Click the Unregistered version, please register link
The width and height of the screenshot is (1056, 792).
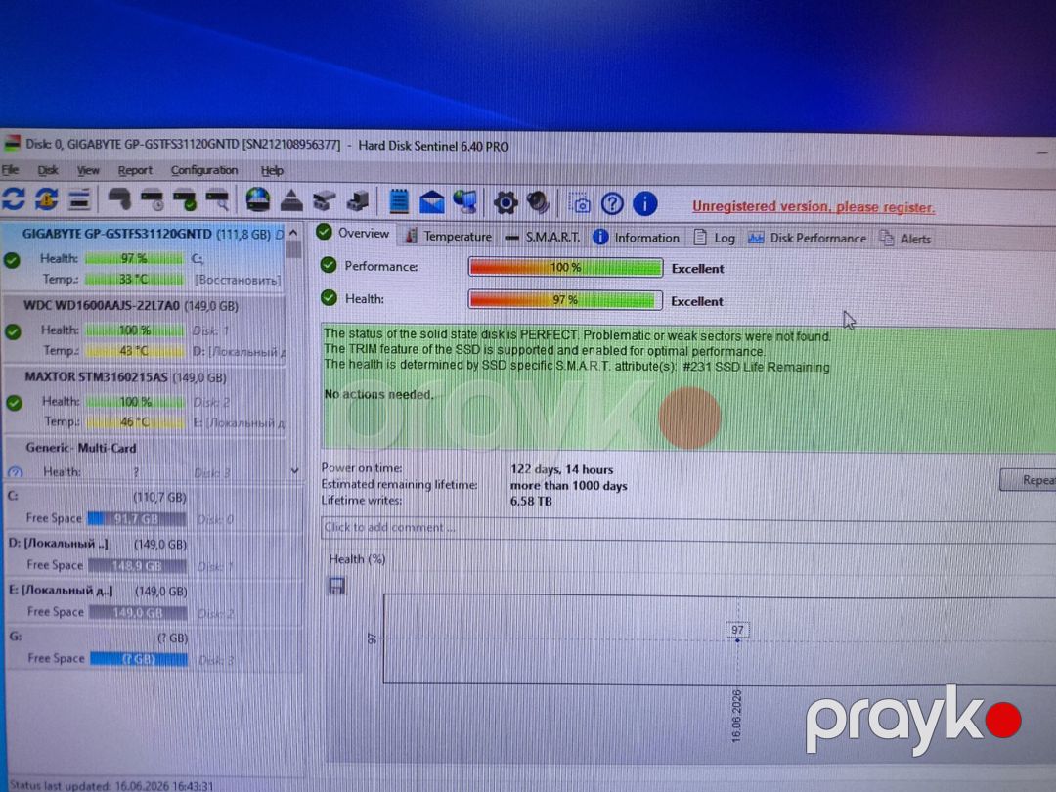tap(814, 206)
